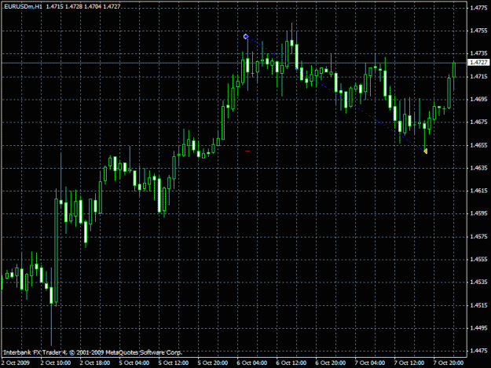491x368 pixels.
Task: Click the 1.4575 price scale label
Action: click(x=478, y=237)
